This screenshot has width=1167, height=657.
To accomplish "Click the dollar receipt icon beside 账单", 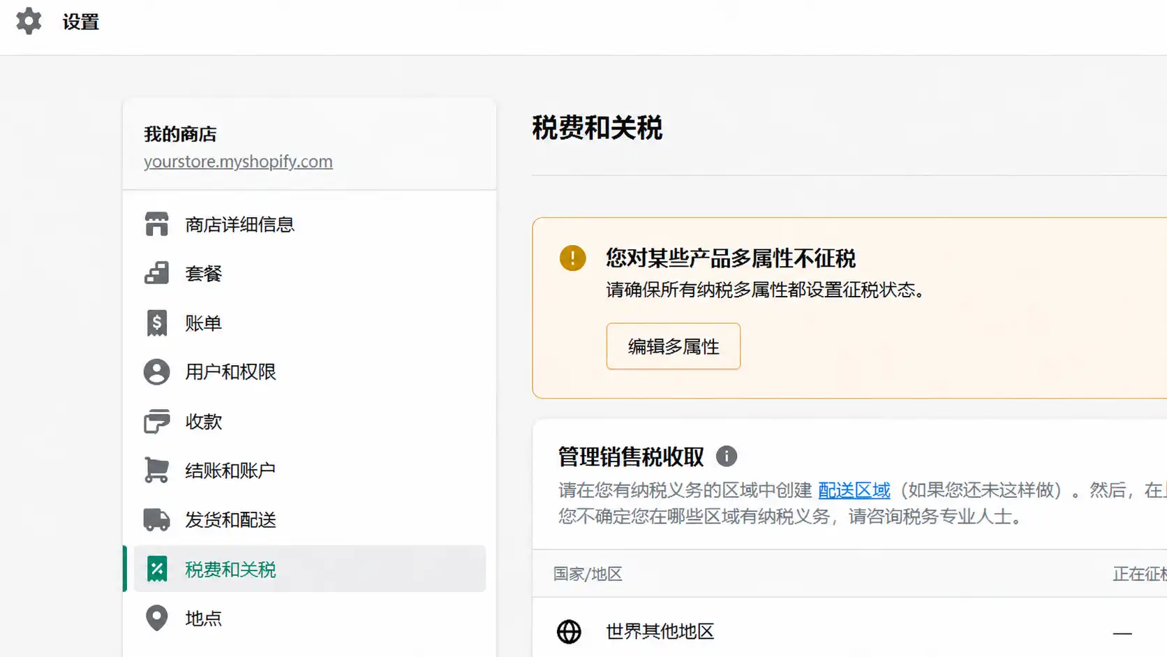I will point(156,323).
